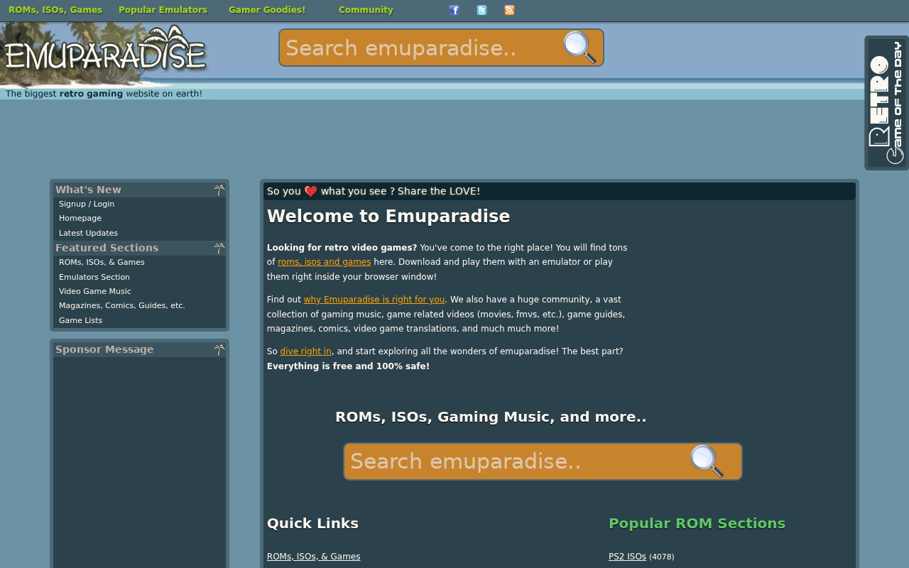Screen dimensions: 909x568
Task: Open the Twitter icon in top bar
Action: point(481,10)
